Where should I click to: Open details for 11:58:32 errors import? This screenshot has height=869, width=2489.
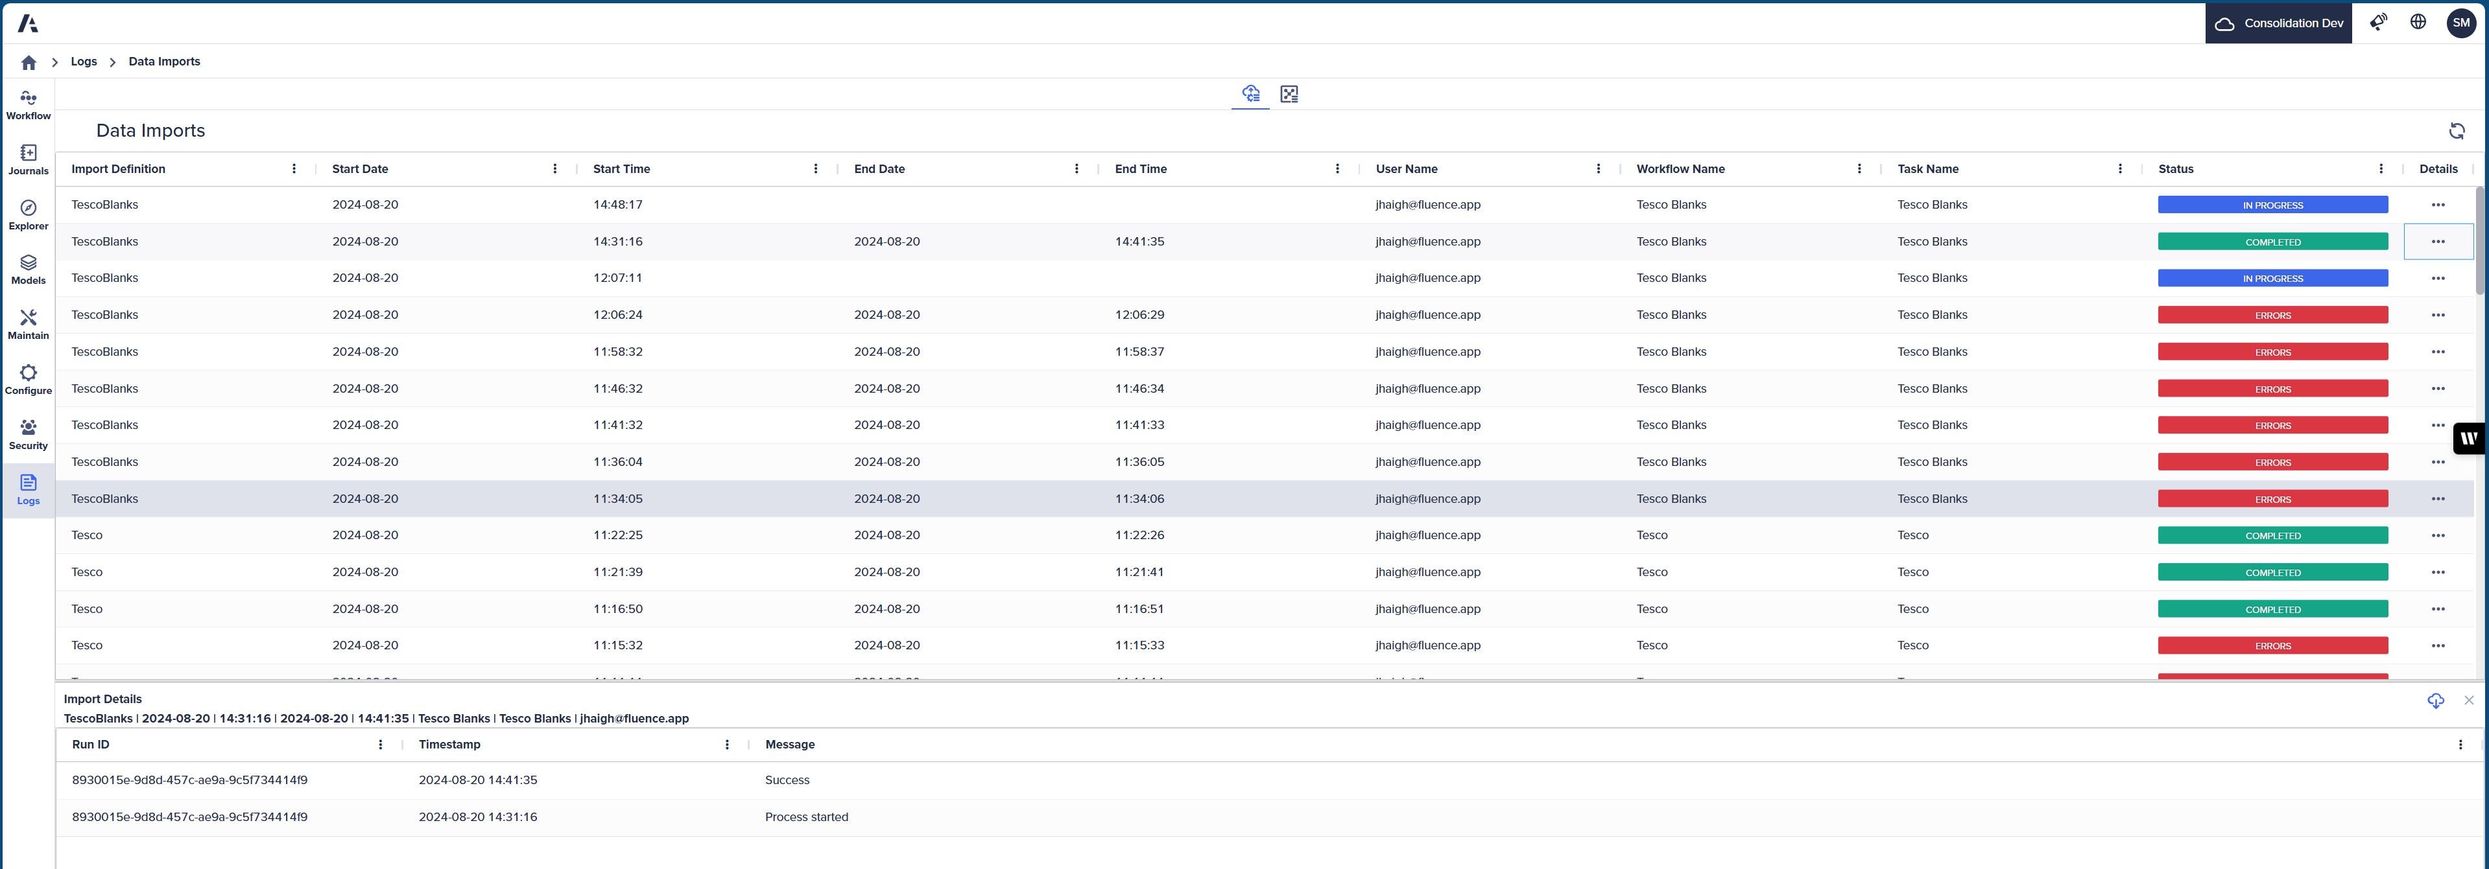pyautogui.click(x=2438, y=351)
